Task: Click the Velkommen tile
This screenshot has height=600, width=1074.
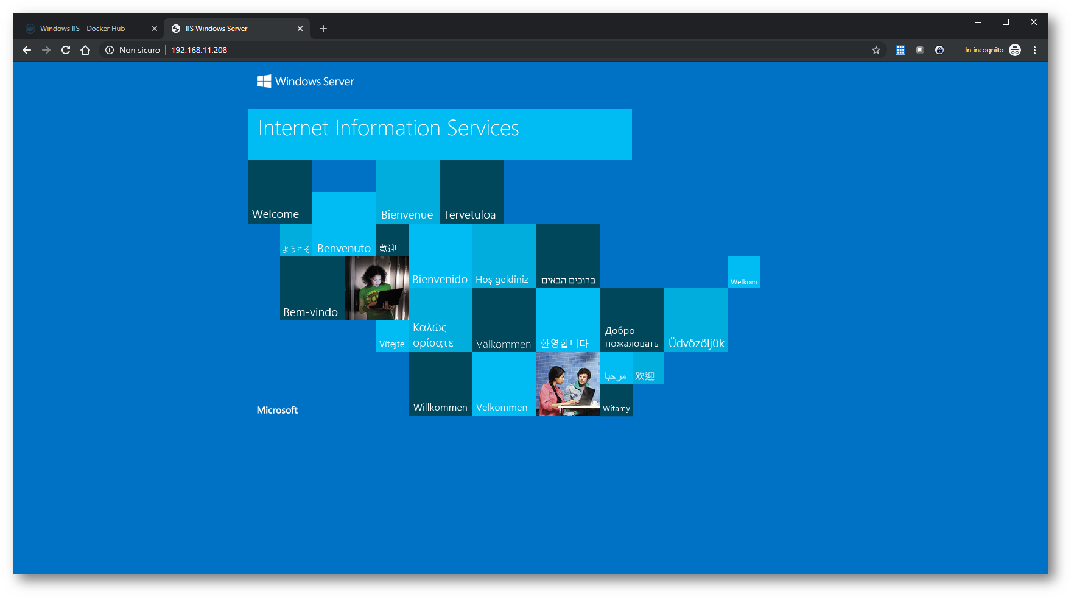Action: (504, 384)
